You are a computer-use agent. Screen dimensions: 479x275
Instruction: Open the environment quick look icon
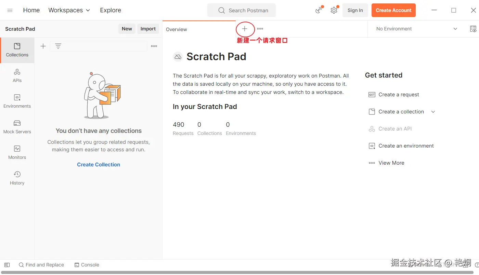[473, 29]
